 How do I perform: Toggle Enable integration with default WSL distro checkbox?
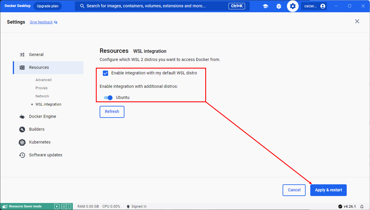106,73
